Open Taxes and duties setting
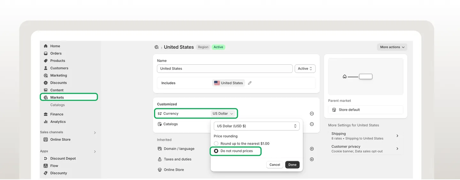This screenshot has height=180, width=460. [178, 159]
